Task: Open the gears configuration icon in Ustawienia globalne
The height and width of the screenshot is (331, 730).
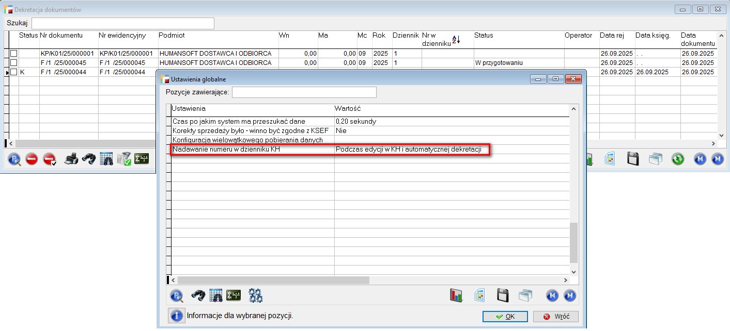Action: coord(256,295)
